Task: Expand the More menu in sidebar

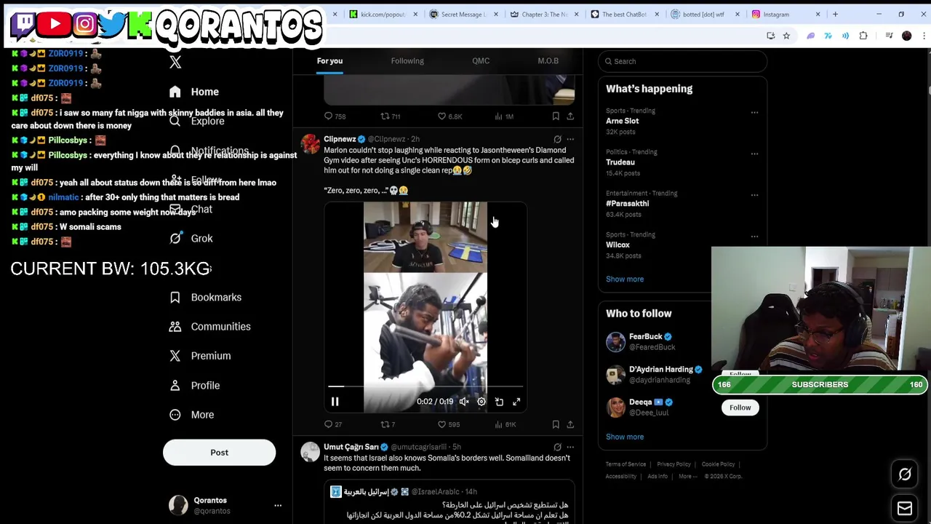Action: [x=192, y=415]
